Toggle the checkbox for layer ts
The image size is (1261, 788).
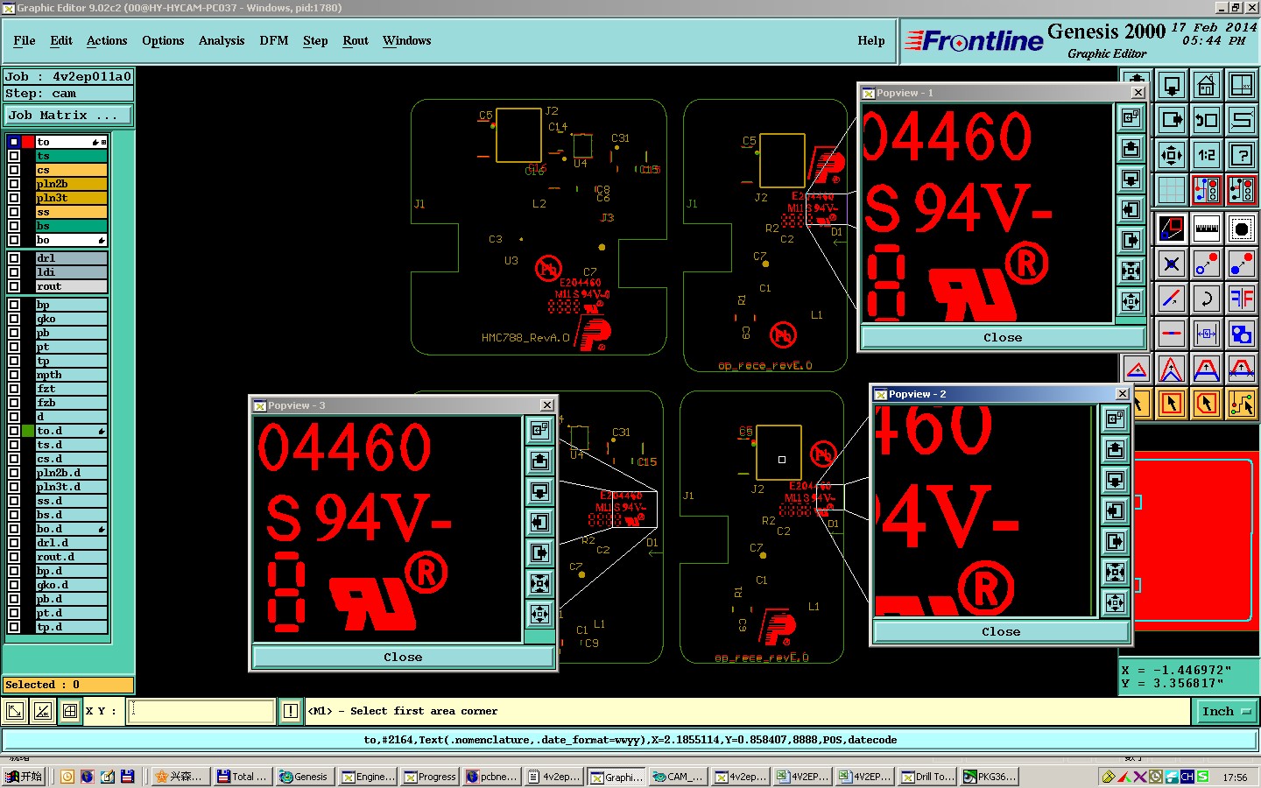coord(13,156)
